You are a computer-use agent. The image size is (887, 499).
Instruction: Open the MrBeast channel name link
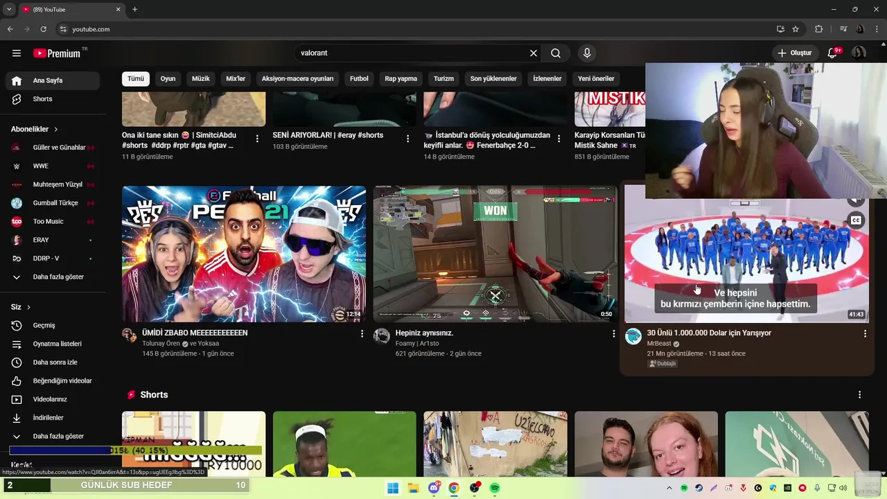coord(659,344)
